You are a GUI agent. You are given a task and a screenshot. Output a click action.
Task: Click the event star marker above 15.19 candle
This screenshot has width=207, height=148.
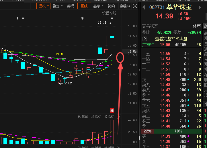tap(112, 18)
